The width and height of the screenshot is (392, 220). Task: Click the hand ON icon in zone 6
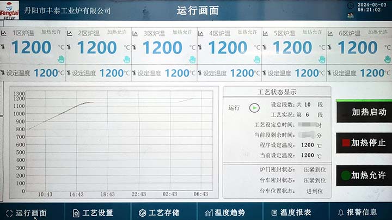pyautogui.click(x=387, y=58)
